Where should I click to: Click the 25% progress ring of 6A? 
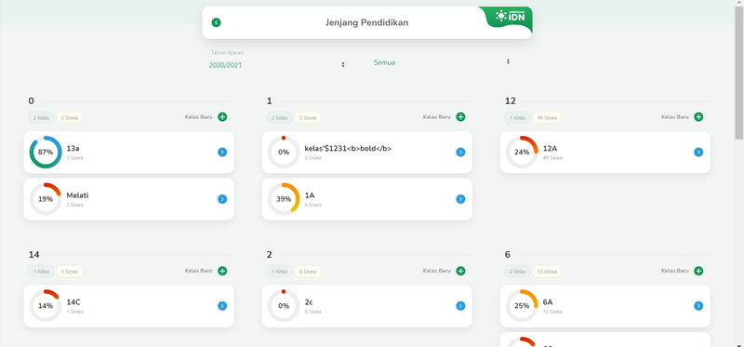[x=522, y=306]
